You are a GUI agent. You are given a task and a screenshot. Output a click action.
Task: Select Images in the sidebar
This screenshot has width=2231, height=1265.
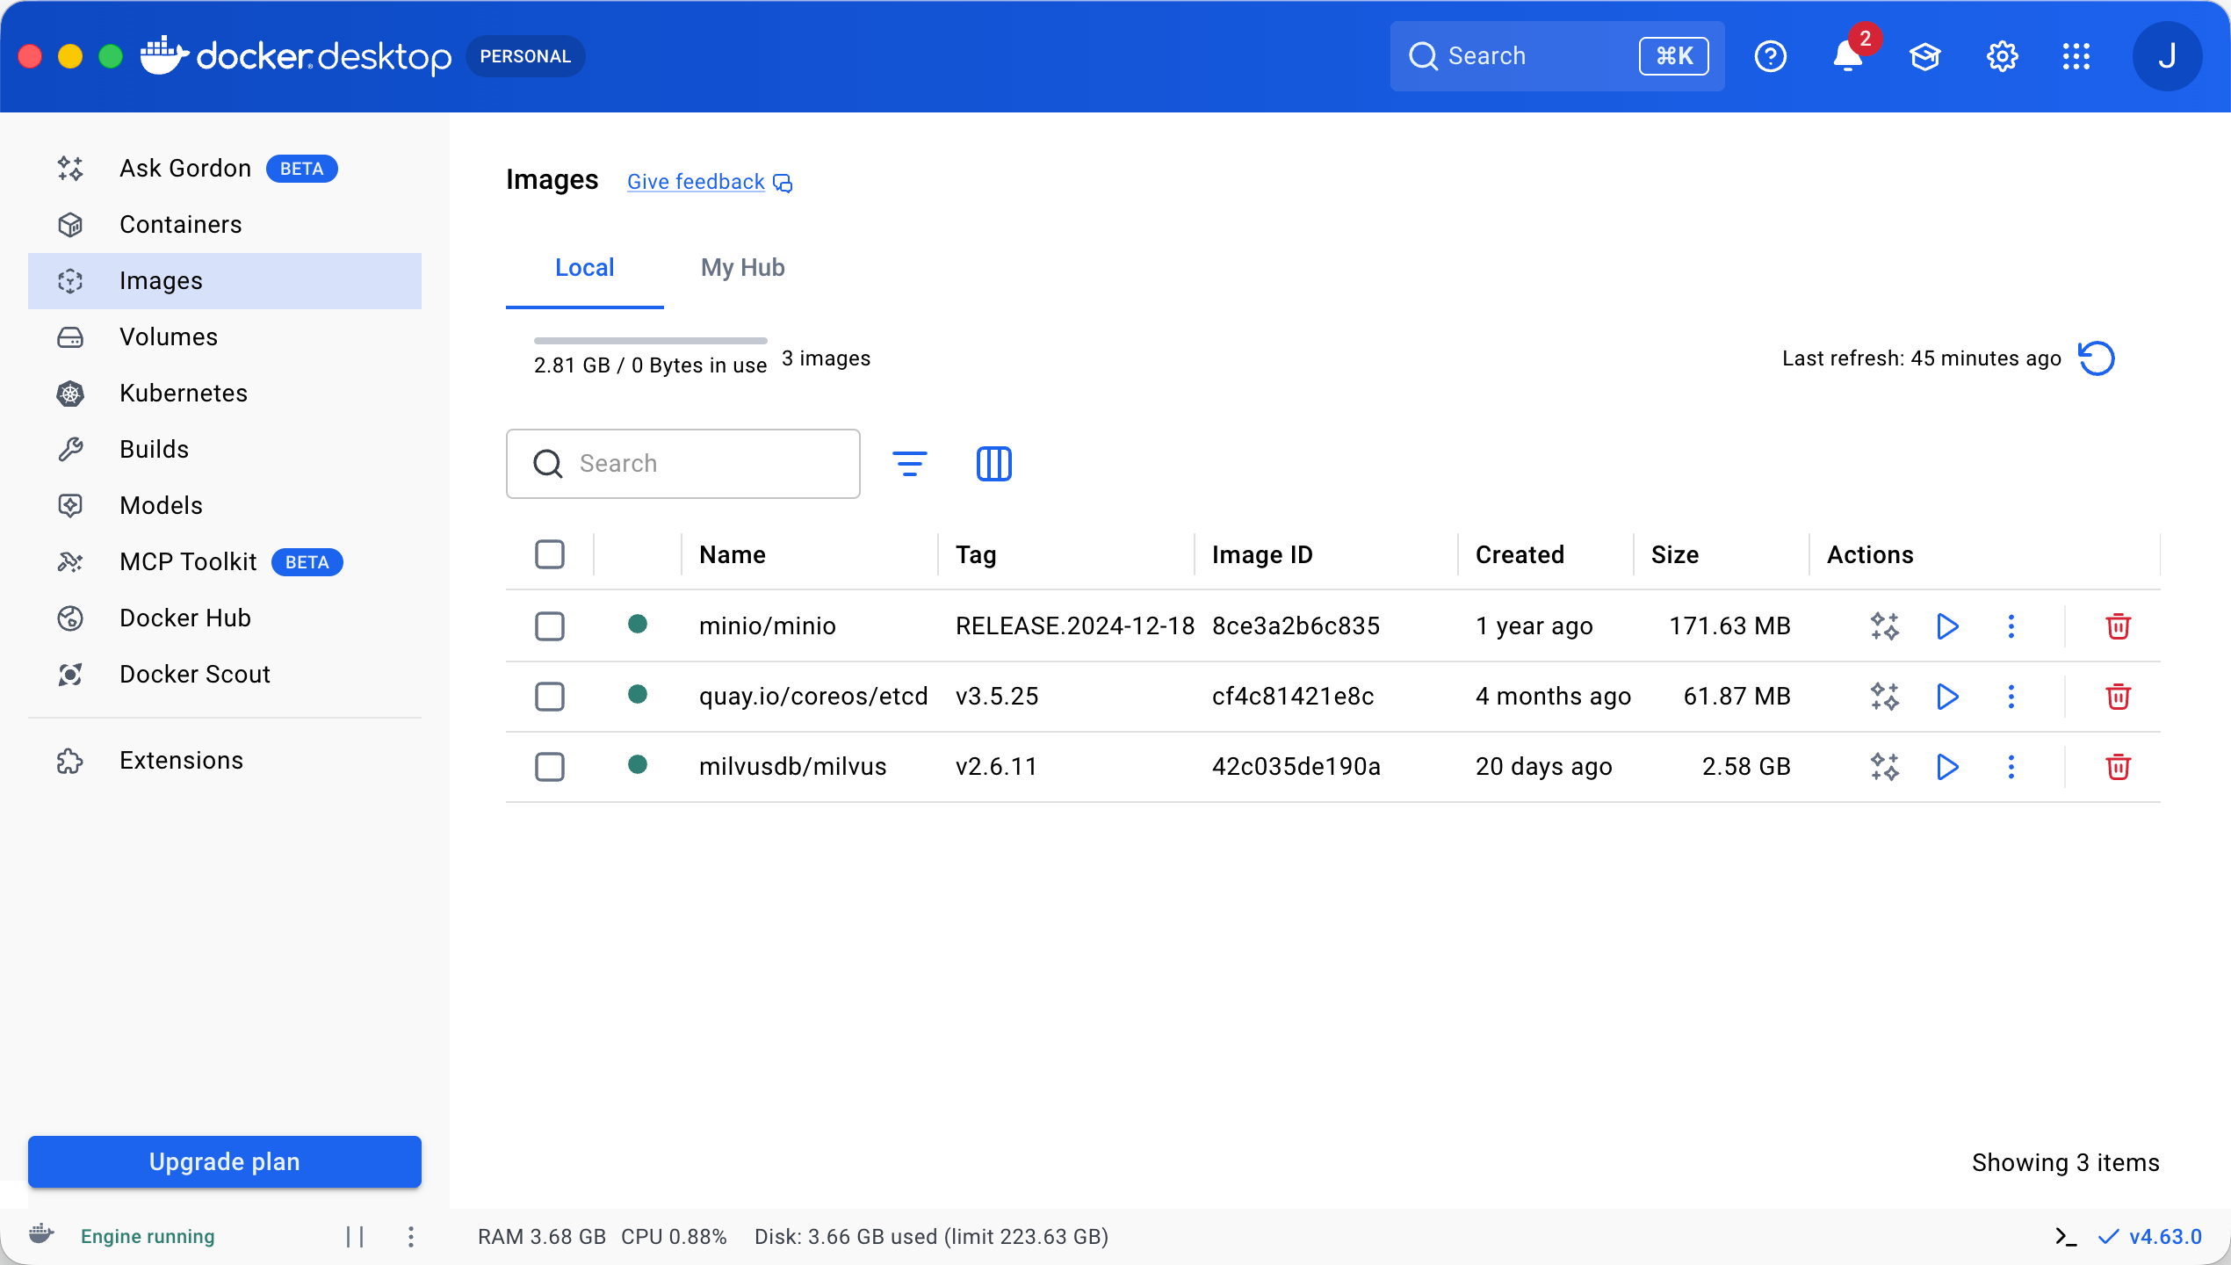(225, 281)
